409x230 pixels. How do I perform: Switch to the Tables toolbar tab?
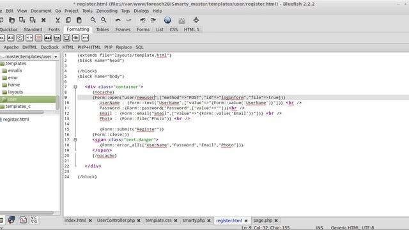(x=102, y=29)
